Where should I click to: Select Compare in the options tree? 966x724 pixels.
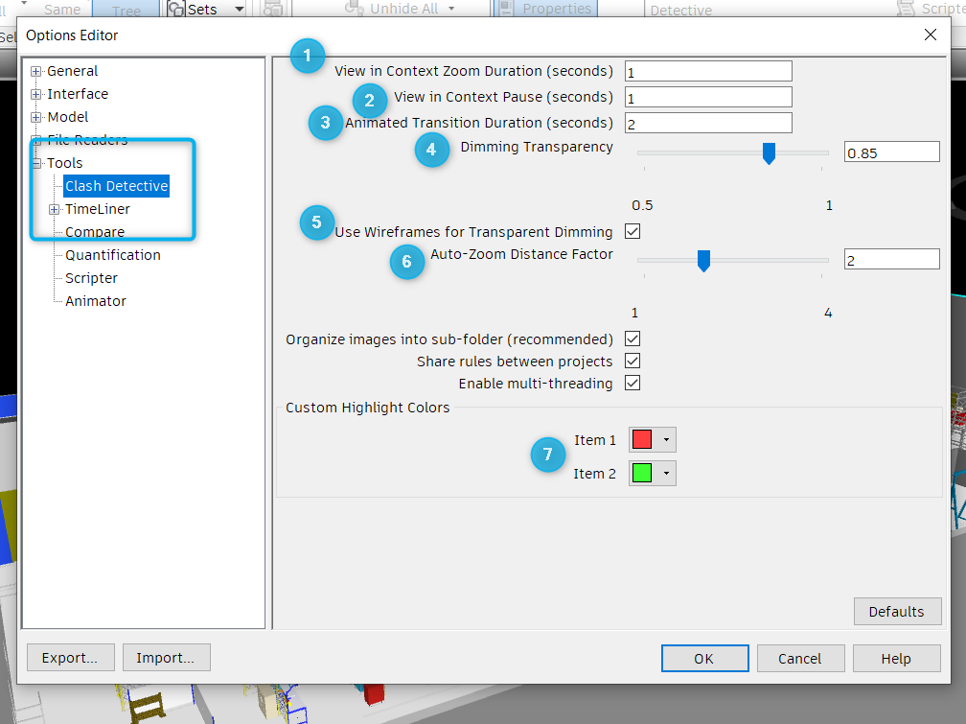pyautogui.click(x=94, y=231)
